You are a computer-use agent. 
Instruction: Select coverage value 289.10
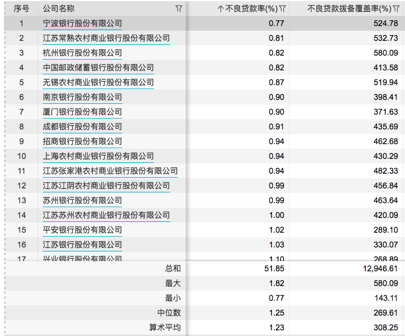pyautogui.click(x=386, y=230)
